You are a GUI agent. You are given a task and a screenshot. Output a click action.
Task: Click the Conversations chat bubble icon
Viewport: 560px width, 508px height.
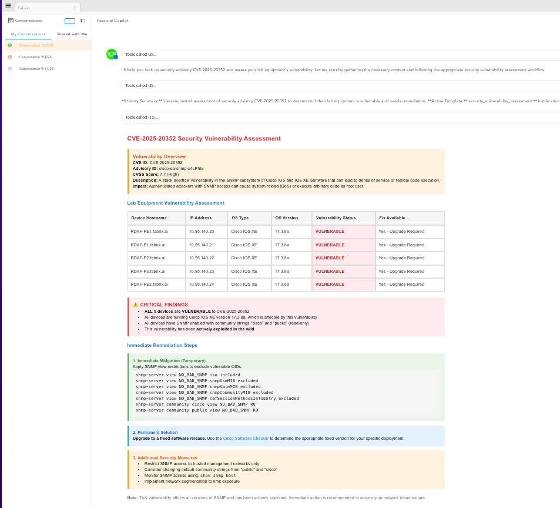coord(11,21)
